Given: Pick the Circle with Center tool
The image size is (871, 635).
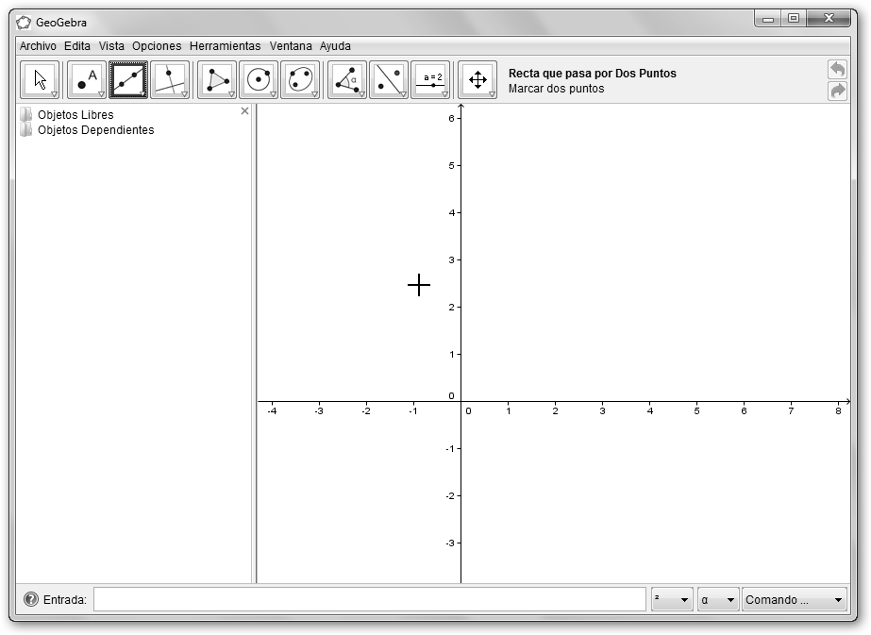Looking at the screenshot, I should pos(259,80).
